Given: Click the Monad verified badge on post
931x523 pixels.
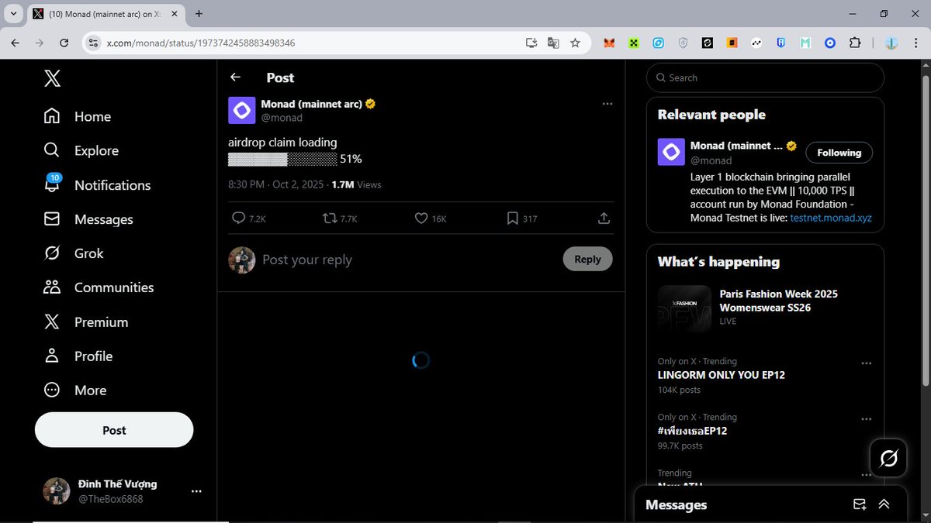Looking at the screenshot, I should (371, 104).
